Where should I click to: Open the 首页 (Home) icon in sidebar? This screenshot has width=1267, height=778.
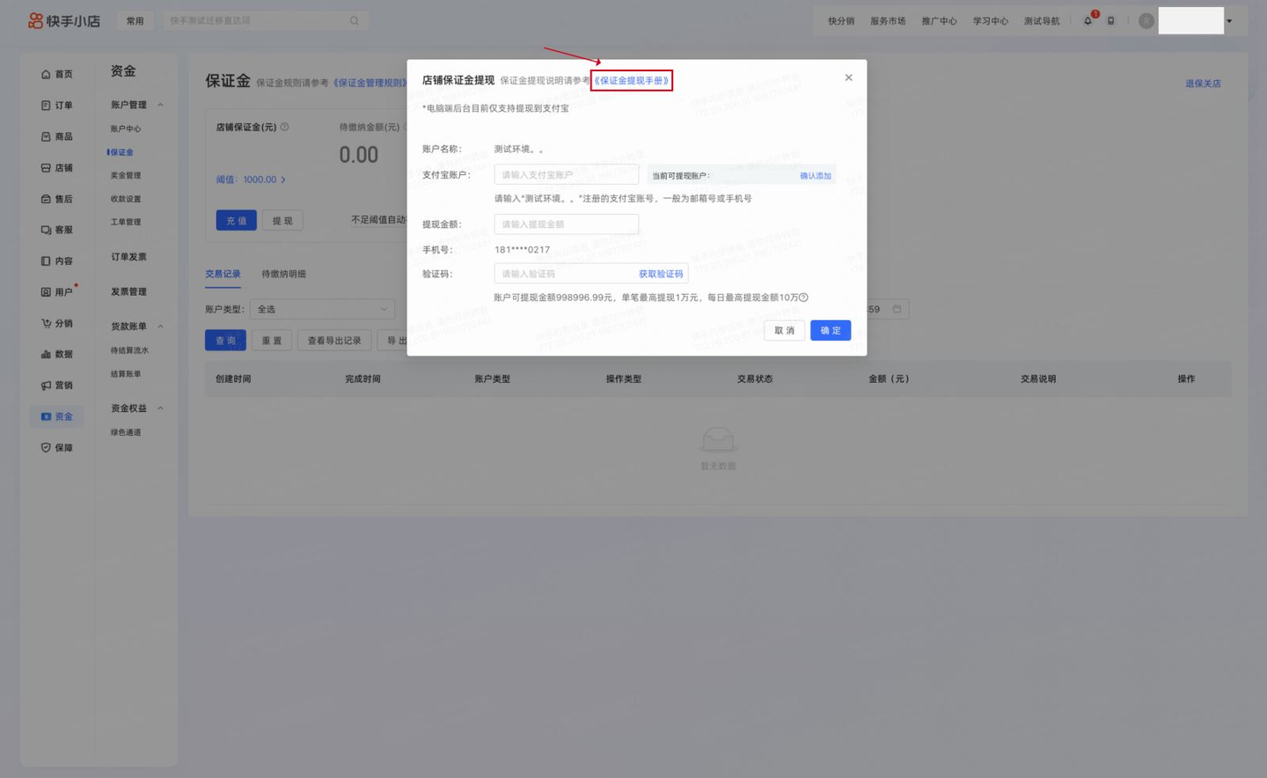click(x=47, y=74)
